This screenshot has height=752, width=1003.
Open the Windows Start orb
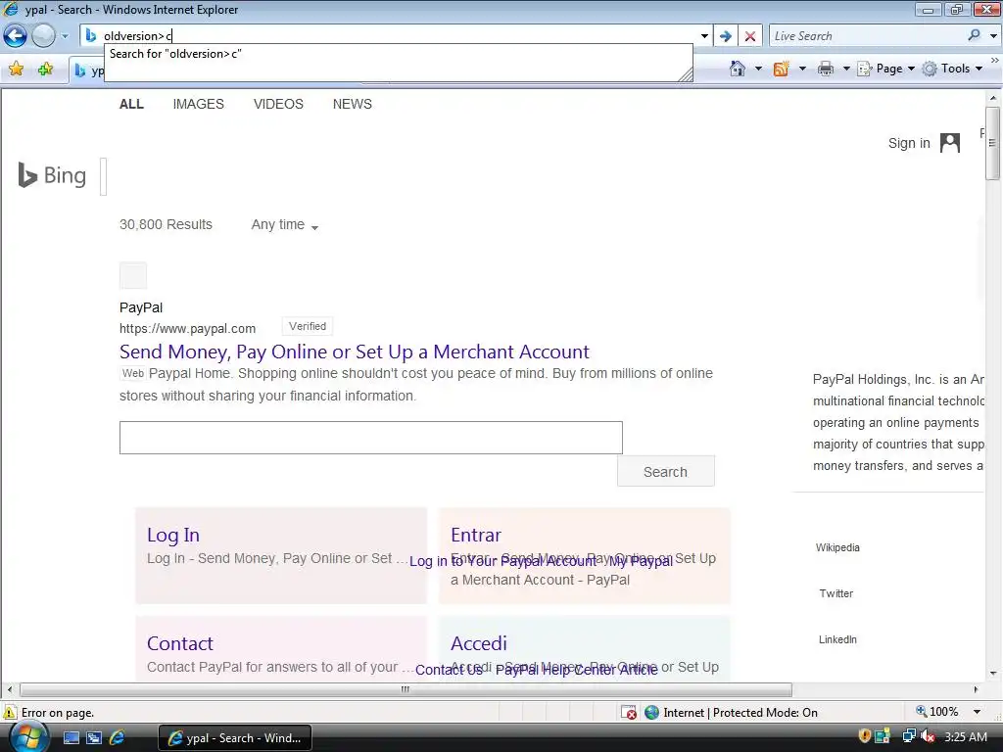(x=26, y=737)
